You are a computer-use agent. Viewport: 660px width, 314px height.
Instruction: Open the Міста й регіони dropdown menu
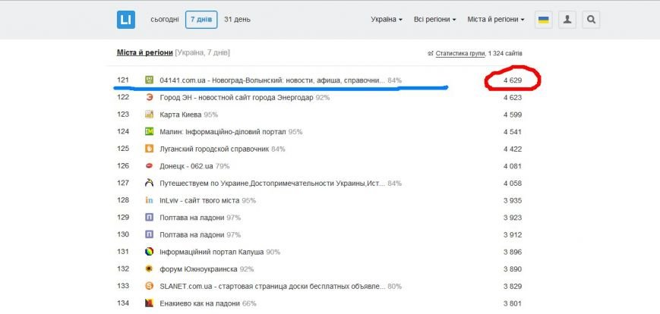496,19
